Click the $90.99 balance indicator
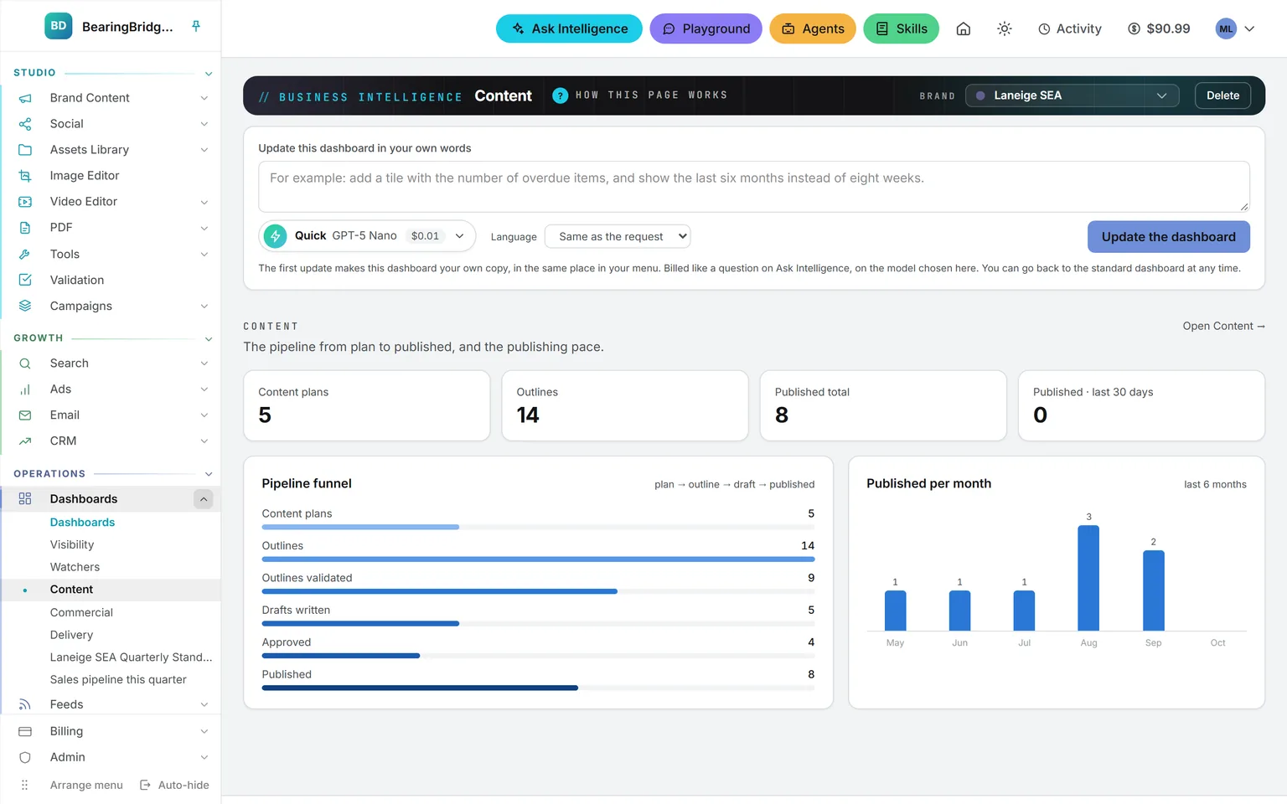This screenshot has width=1287, height=804. (1159, 28)
